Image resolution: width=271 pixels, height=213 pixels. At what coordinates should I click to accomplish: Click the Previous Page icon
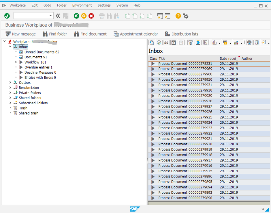tap(135, 16)
